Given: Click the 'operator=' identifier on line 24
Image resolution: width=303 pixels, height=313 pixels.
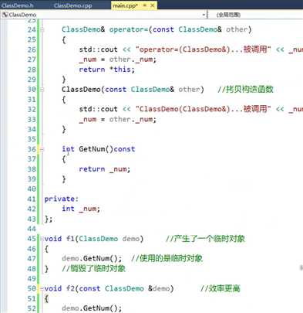Looking at the screenshot, I should [129, 29].
